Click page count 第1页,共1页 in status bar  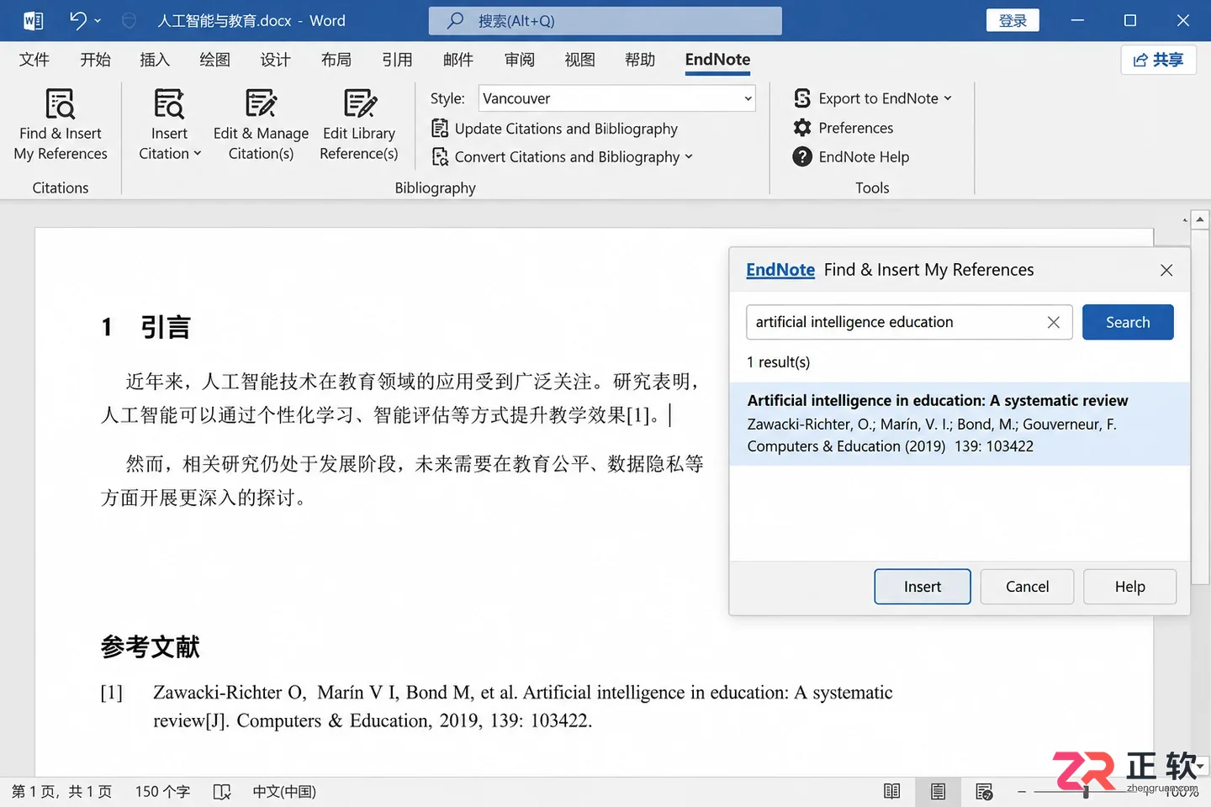(x=61, y=792)
